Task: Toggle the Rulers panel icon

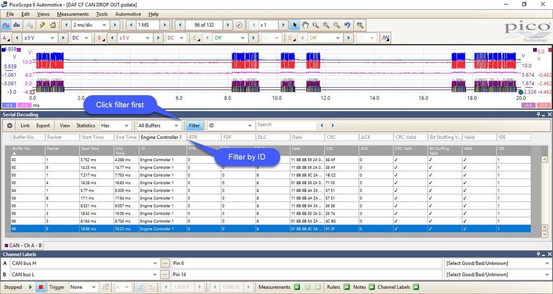Action: click(x=347, y=287)
